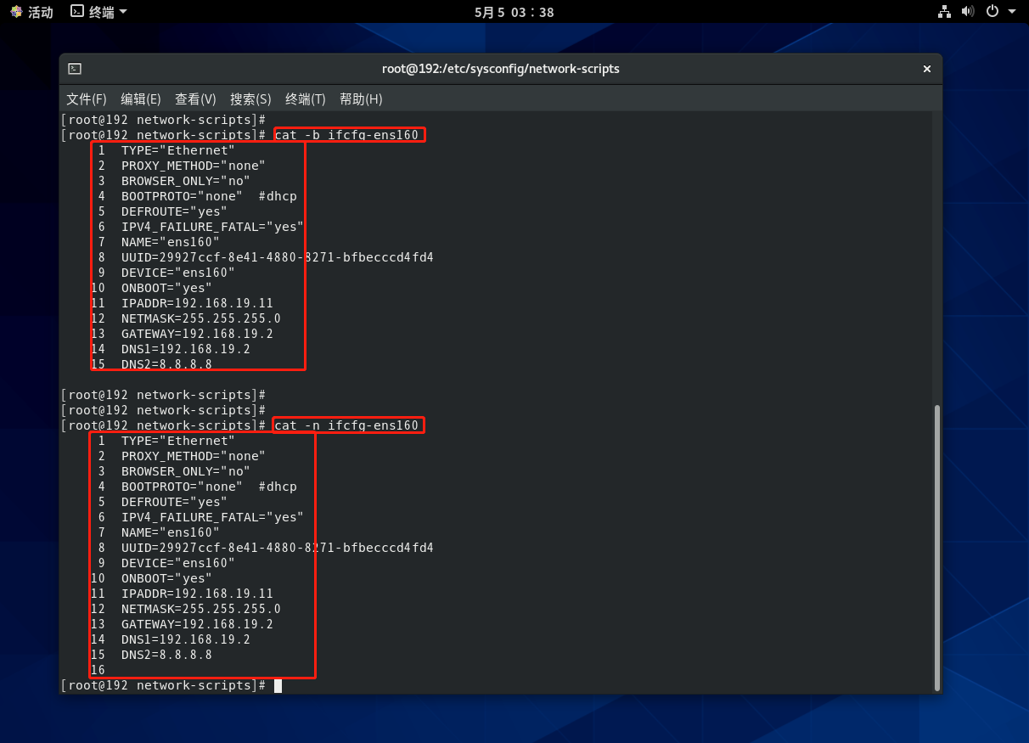The image size is (1029, 743).
Task: Click the terminal window title bar icon
Action: pyautogui.click(x=75, y=69)
